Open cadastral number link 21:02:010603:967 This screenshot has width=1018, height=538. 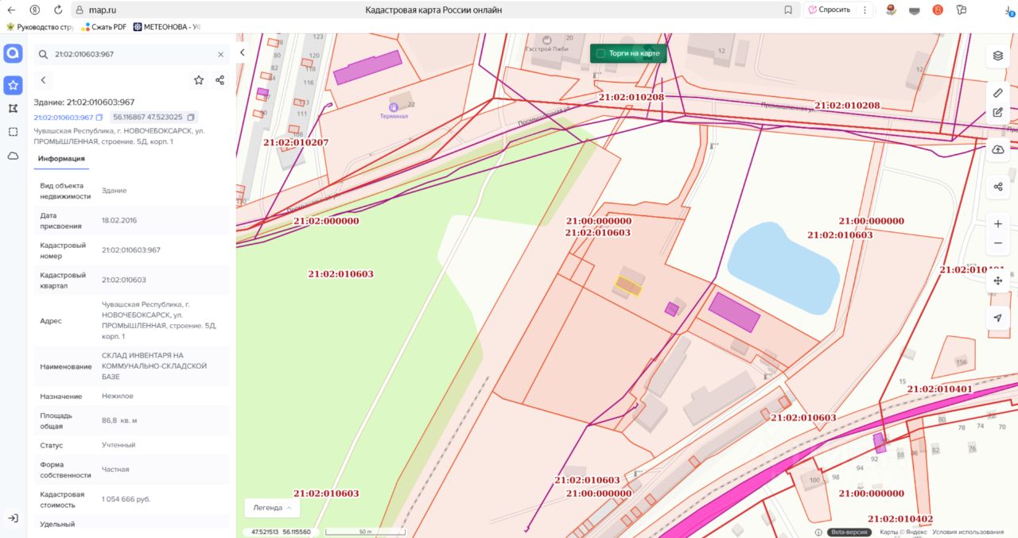(x=63, y=118)
